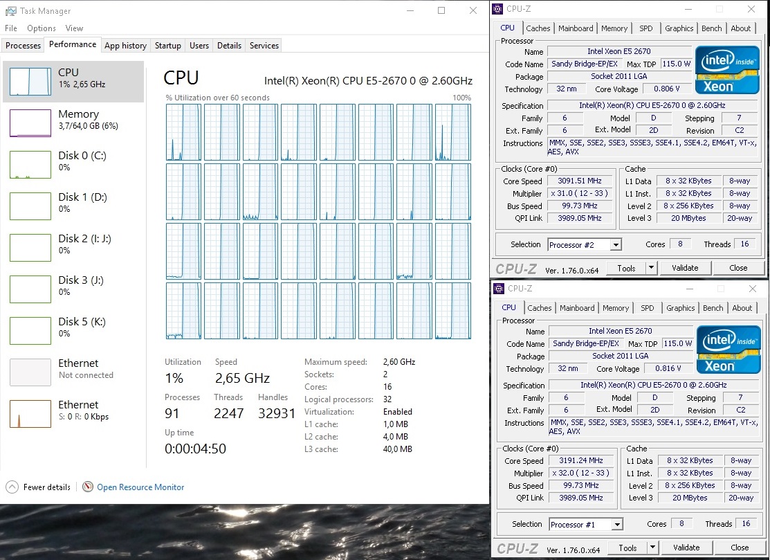This screenshot has width=770, height=560.
Task: Open the View menu in Task Manager
Action: click(x=74, y=28)
